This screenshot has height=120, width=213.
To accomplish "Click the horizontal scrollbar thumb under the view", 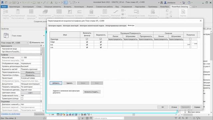I will pyautogui.click(x=134, y=115).
